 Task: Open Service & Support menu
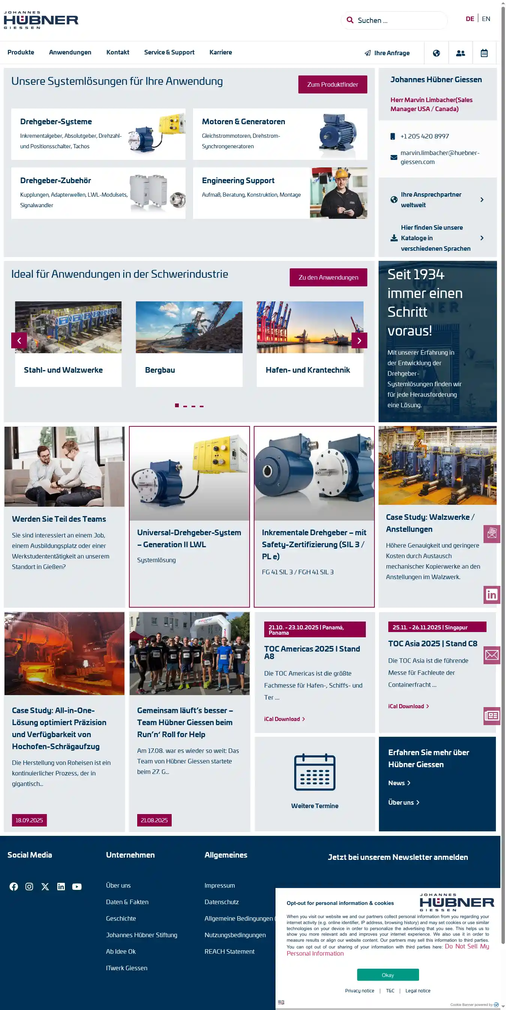coord(169,52)
